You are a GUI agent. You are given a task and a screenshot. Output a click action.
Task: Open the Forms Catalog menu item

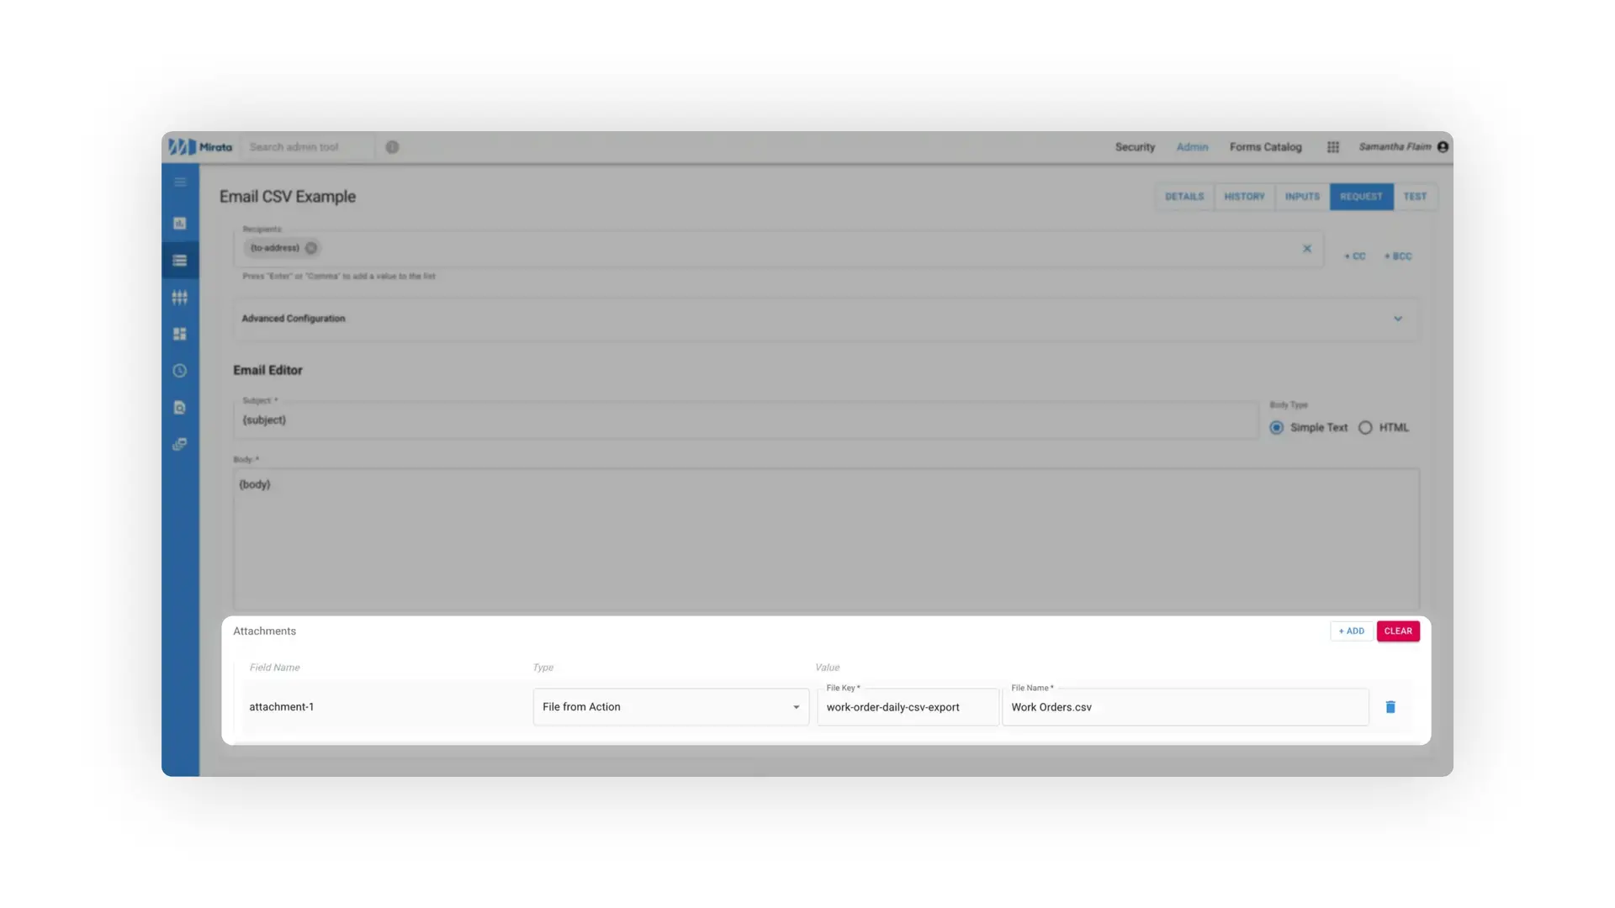[1265, 146]
